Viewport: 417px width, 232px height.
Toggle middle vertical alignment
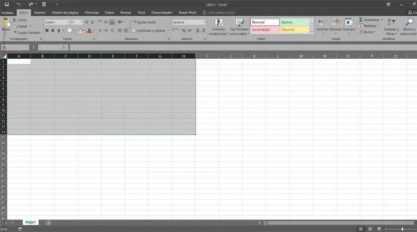tap(106, 22)
